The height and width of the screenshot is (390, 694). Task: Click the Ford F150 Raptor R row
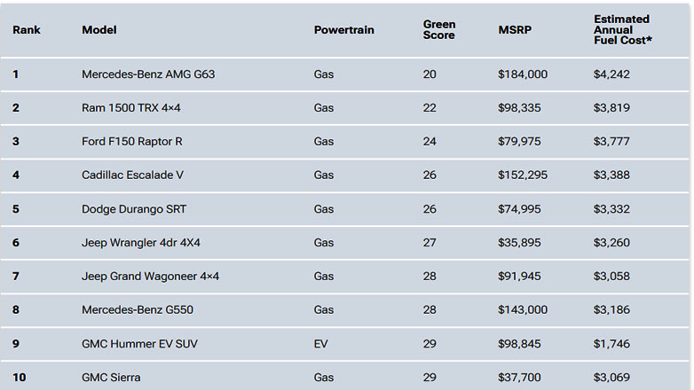(x=132, y=142)
